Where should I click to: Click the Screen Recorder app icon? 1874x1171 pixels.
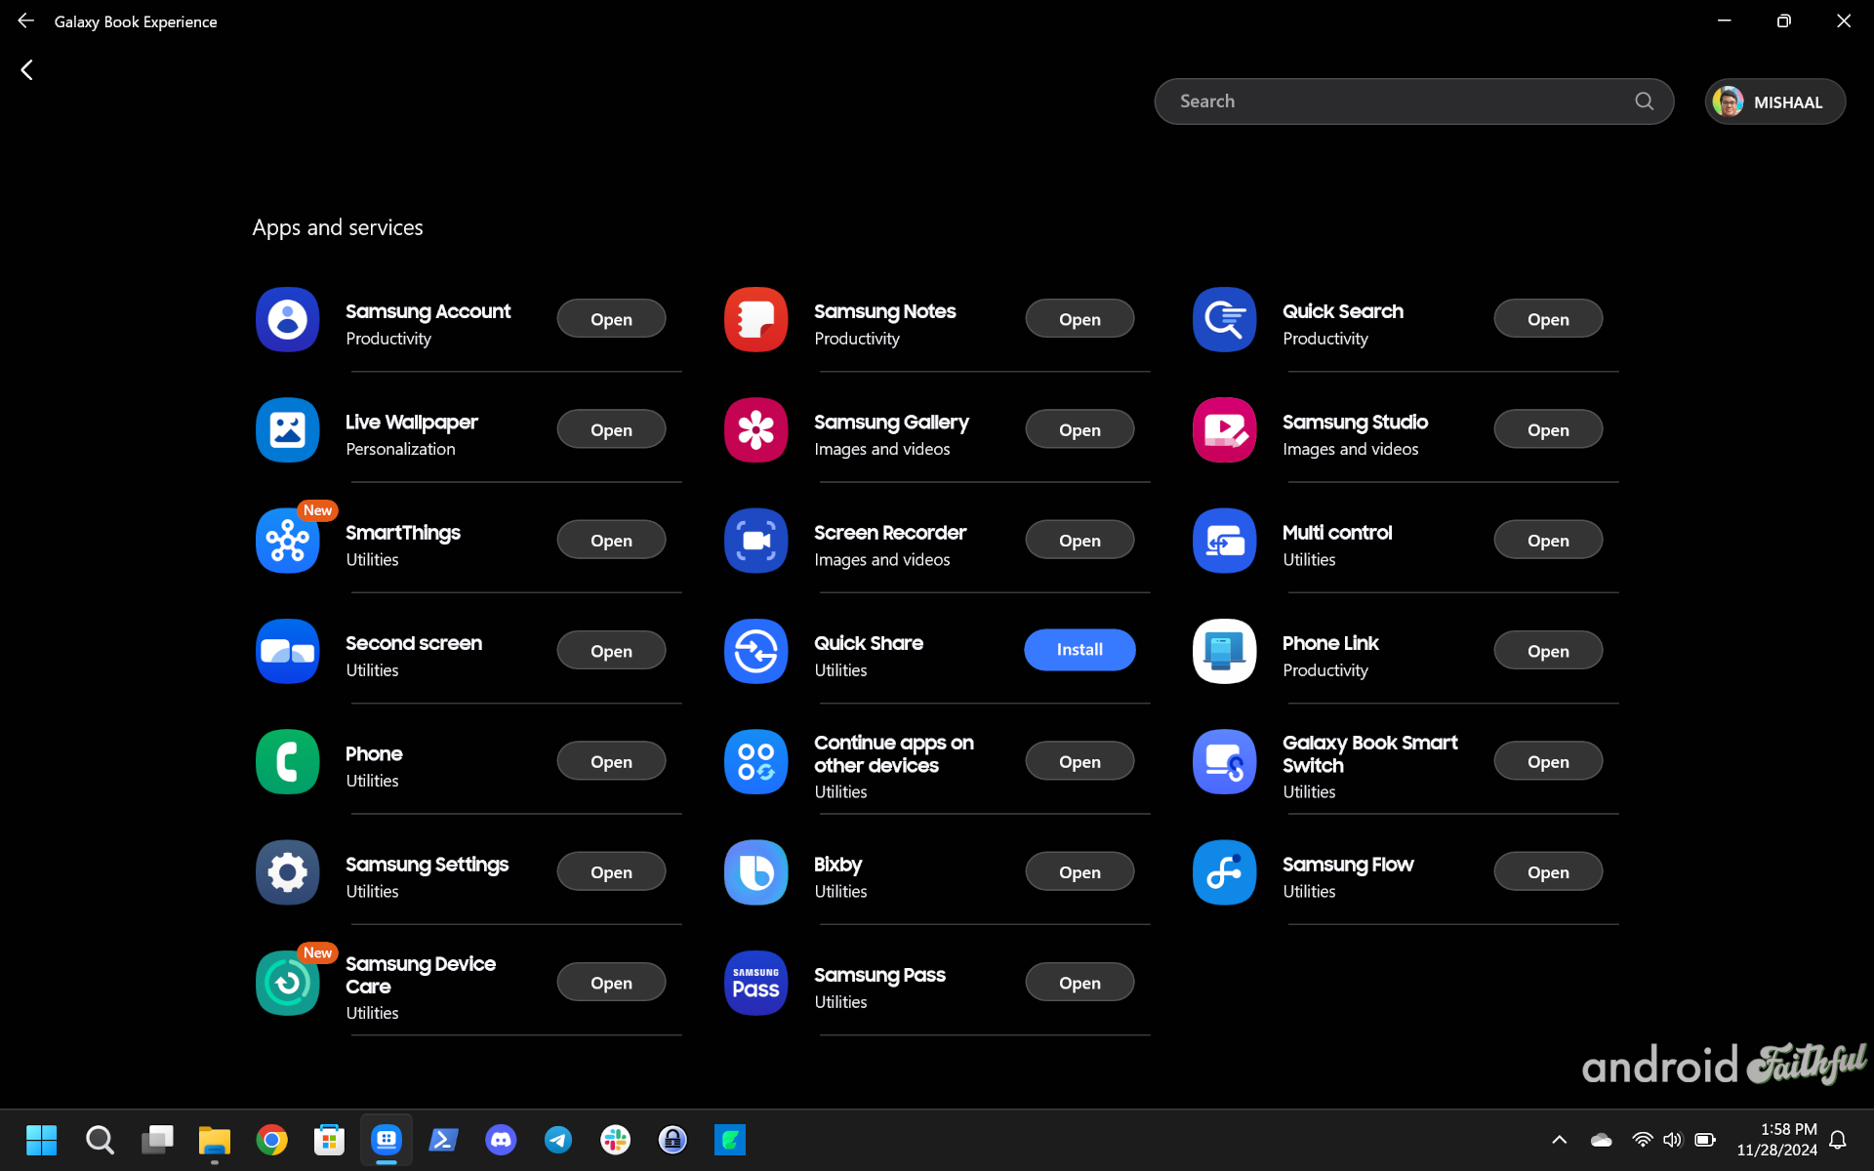(755, 541)
